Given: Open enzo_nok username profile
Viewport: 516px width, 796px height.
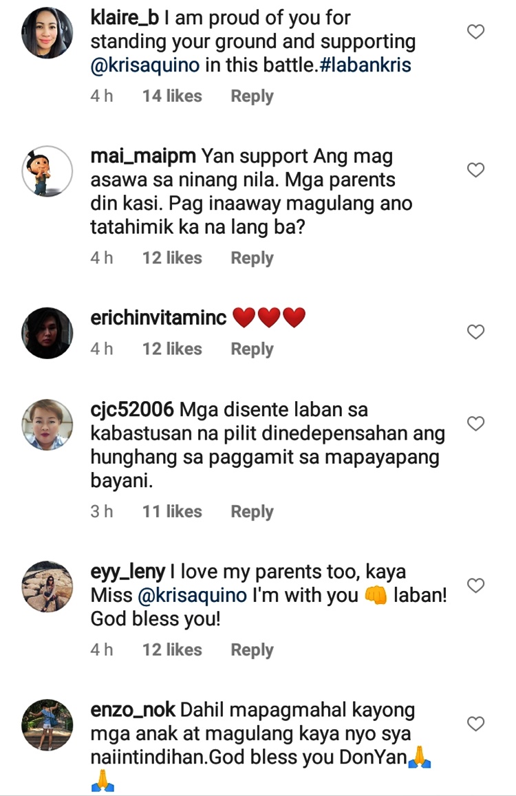Looking at the screenshot, I should coord(133,710).
